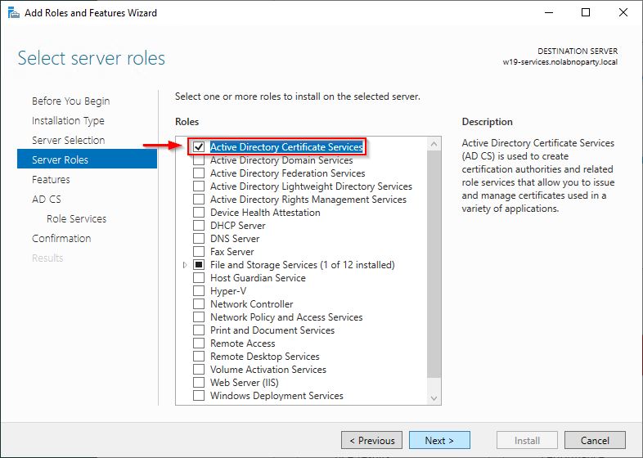Image resolution: width=643 pixels, height=458 pixels.
Task: Switch to Server Selection step
Action: 69,140
